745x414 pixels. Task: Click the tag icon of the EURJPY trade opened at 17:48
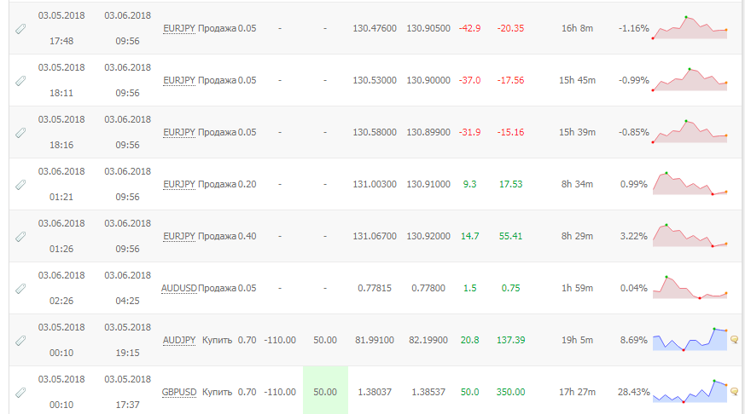click(x=20, y=30)
